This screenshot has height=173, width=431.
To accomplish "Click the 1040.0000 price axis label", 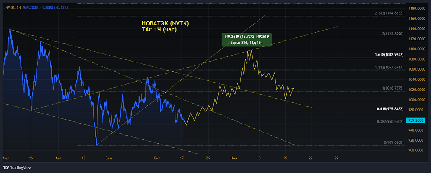I will pyautogui.click(x=417, y=80).
